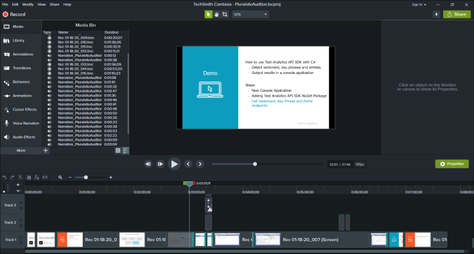This screenshot has height=254, width=474.
Task: Click the plus icon to import media
Action: click(x=46, y=150)
